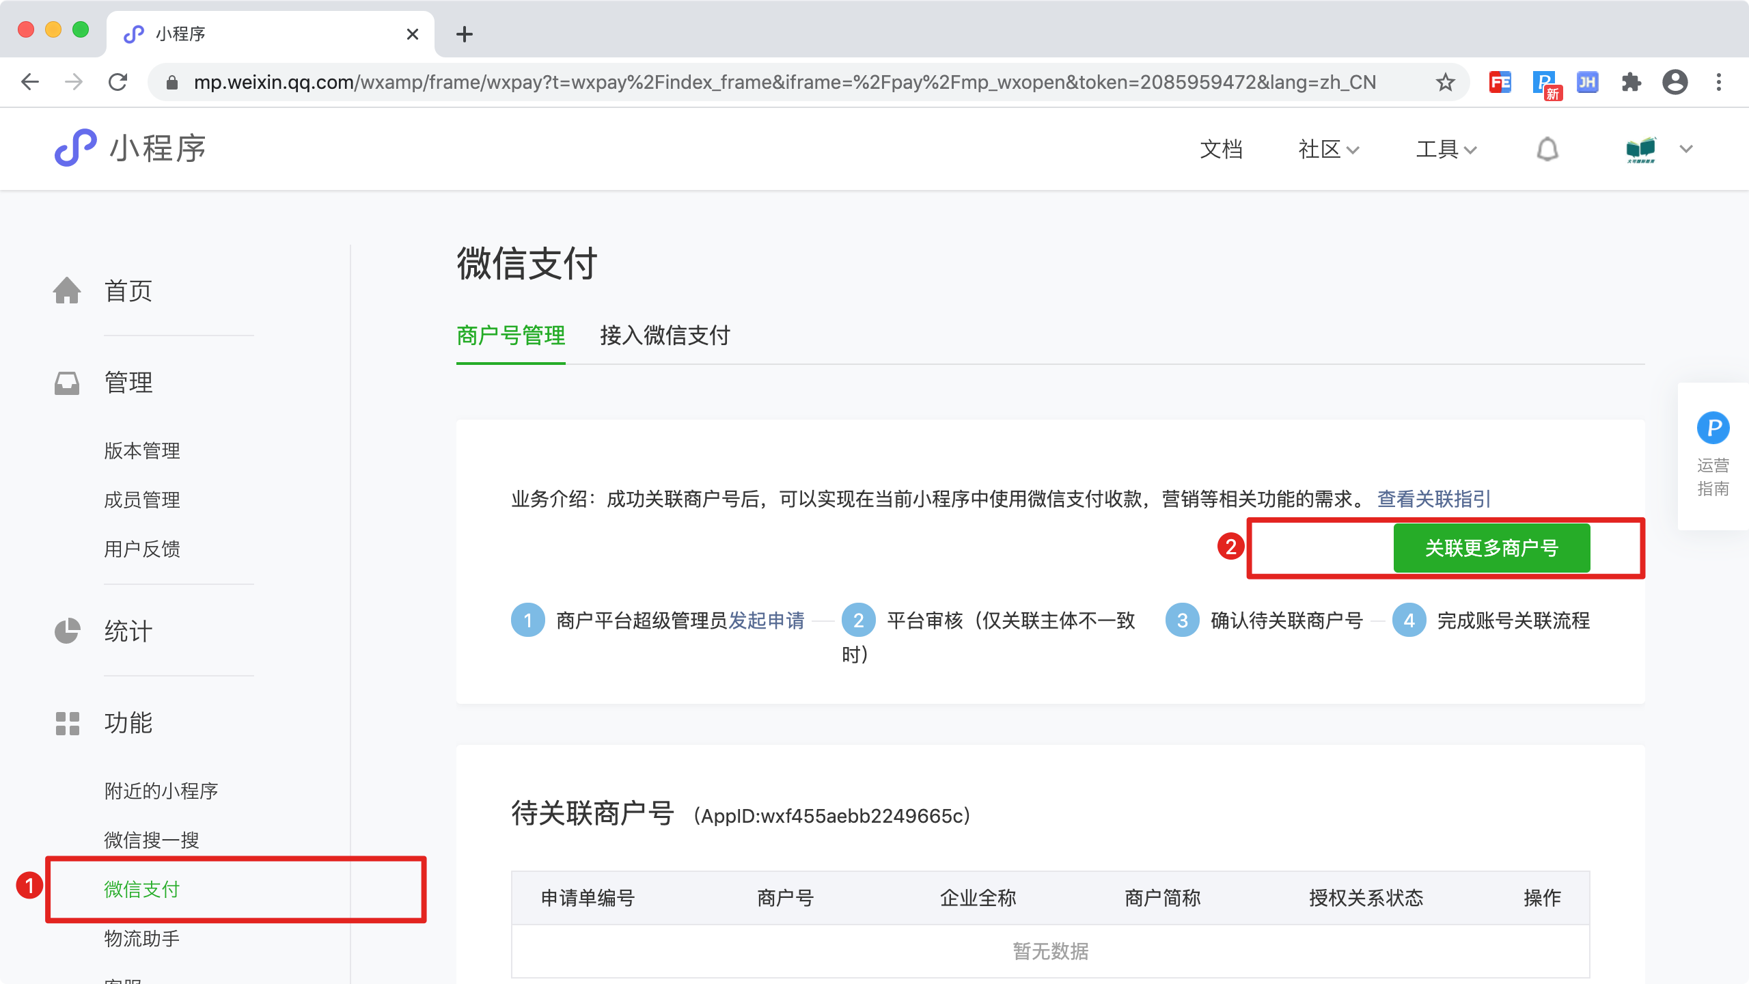Bookmark page with the star icon

(1445, 83)
